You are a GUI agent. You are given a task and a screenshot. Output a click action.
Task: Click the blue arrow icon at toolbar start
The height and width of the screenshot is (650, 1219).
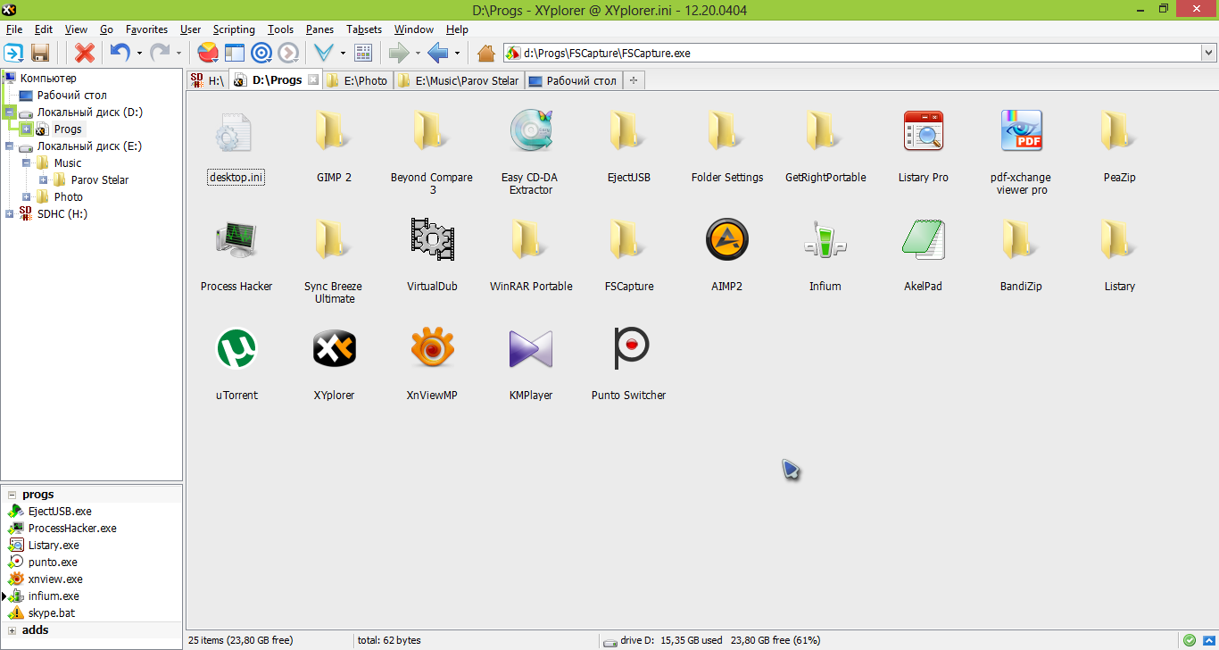coord(14,53)
